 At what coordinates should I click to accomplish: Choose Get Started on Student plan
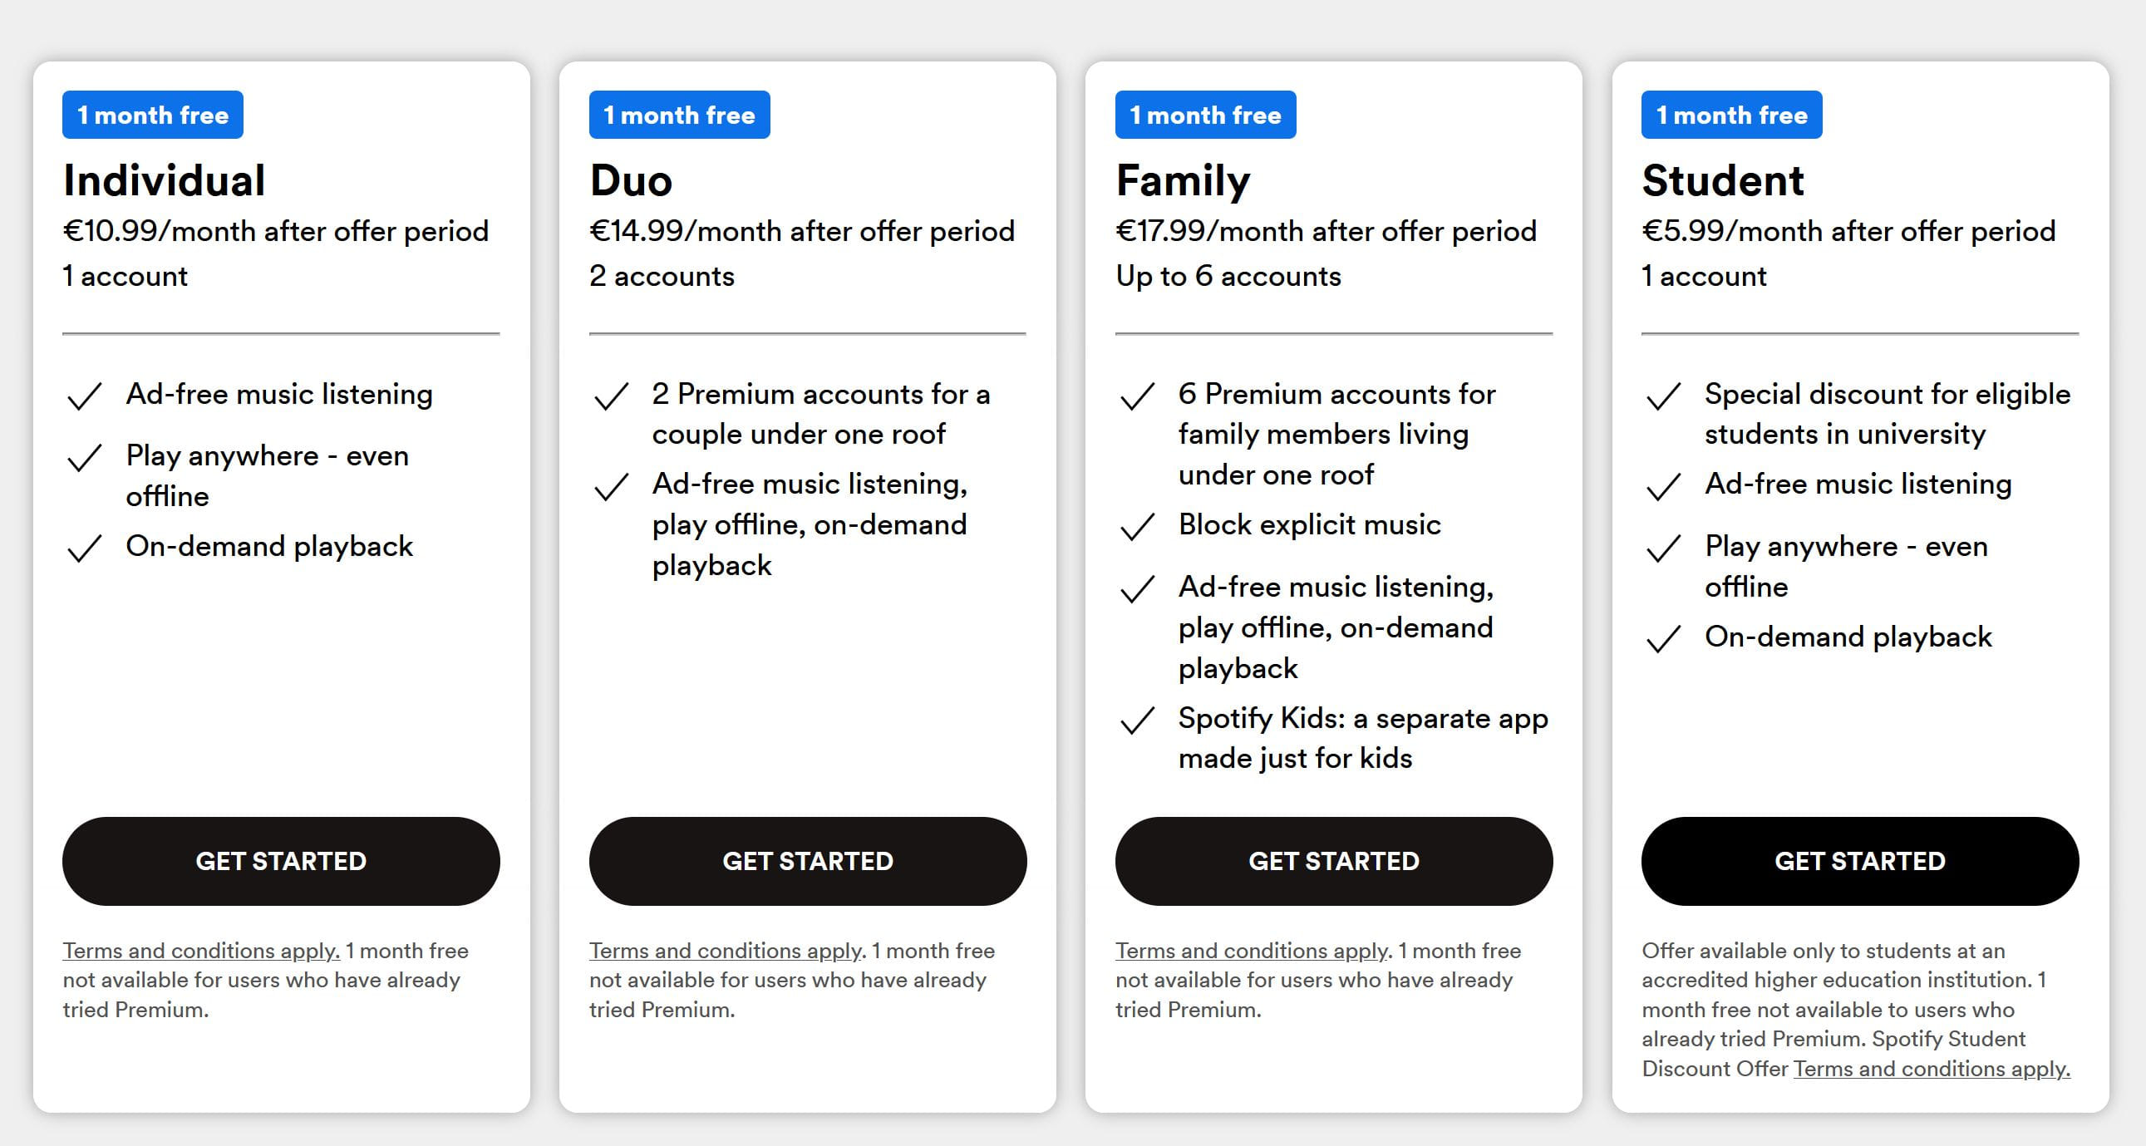click(x=1859, y=860)
